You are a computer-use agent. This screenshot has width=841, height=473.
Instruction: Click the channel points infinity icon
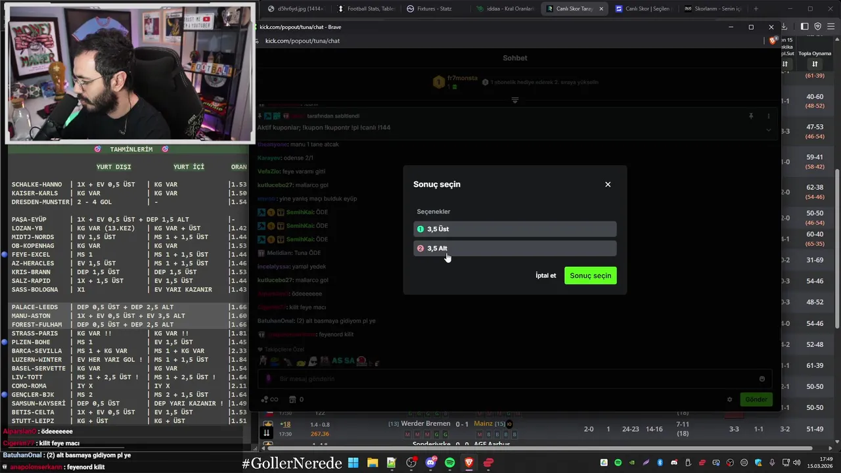click(269, 399)
